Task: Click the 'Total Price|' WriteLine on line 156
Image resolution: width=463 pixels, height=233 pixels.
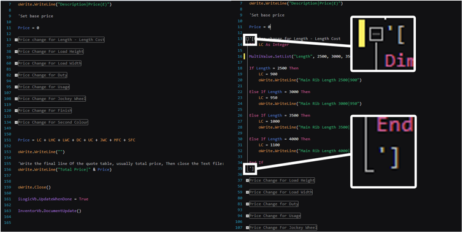Action: coord(64,169)
